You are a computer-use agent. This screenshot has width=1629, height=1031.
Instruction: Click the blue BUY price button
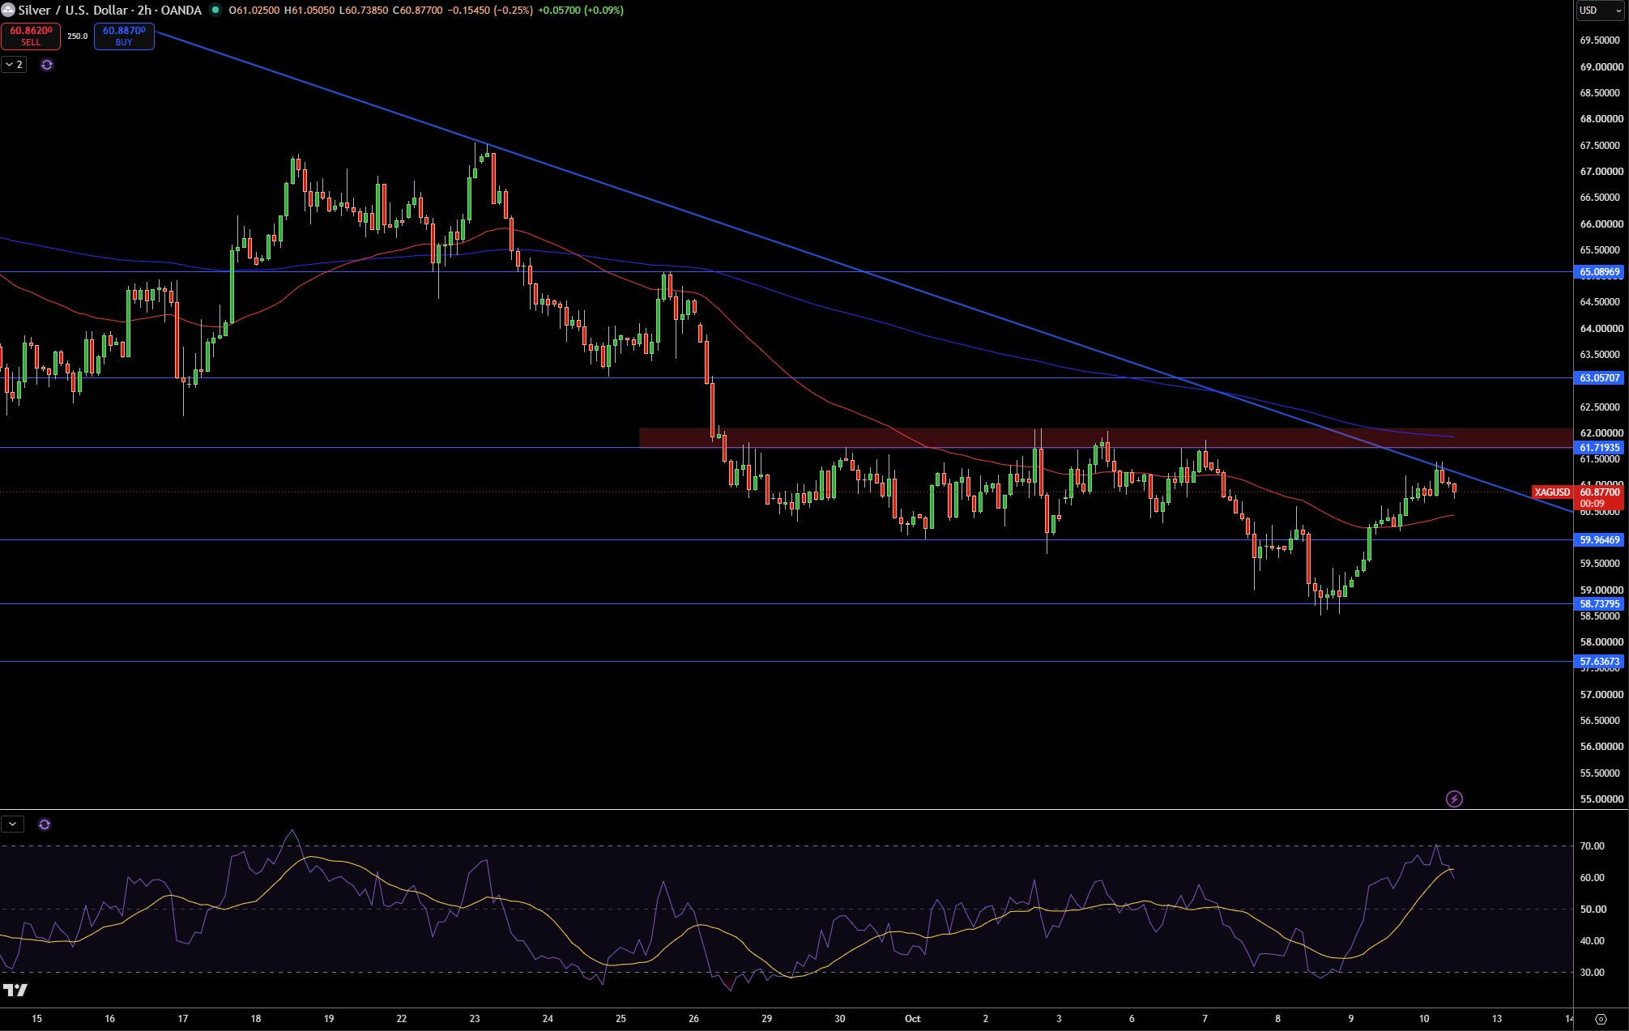[124, 36]
